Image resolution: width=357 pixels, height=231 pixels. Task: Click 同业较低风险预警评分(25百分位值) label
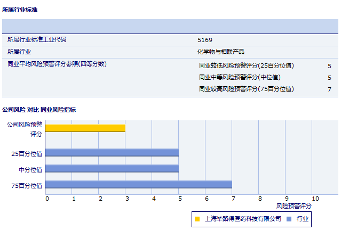click(x=247, y=65)
